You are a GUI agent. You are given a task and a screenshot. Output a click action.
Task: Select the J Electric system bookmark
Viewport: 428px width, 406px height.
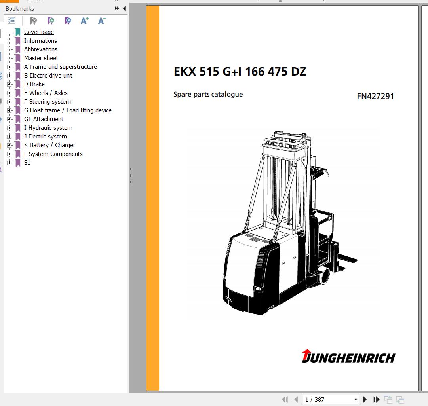coord(45,137)
